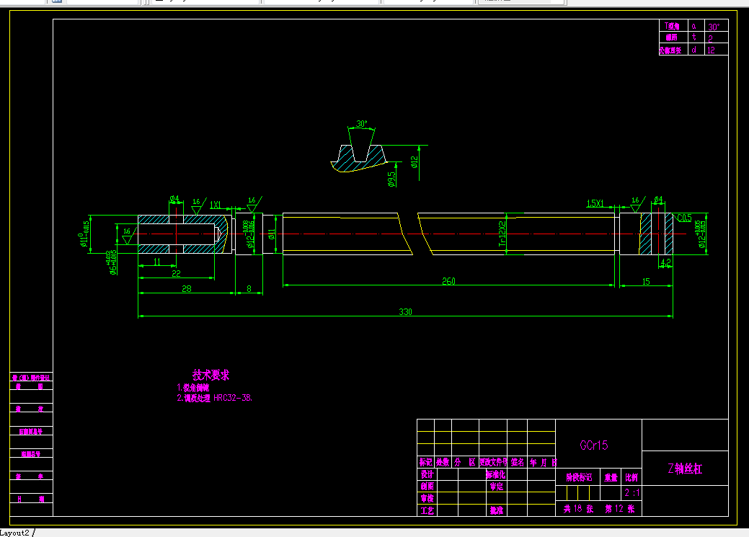The height and width of the screenshot is (537, 749).
Task: Select the 15 length dimension on the right end
Action: (x=646, y=281)
